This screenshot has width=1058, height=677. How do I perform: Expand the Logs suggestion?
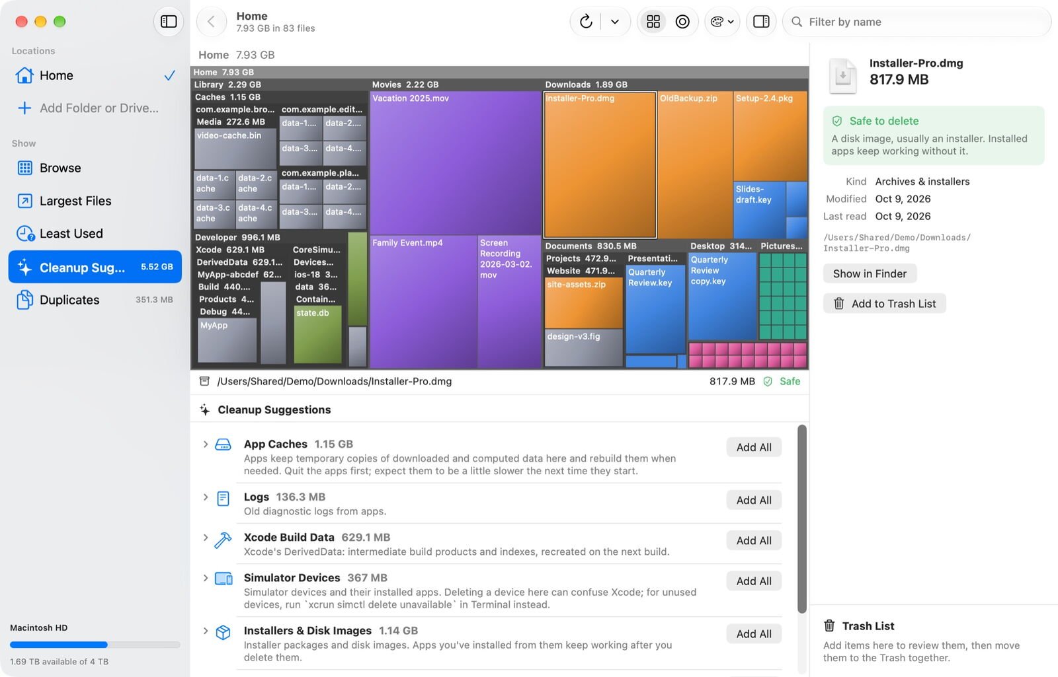point(206,497)
